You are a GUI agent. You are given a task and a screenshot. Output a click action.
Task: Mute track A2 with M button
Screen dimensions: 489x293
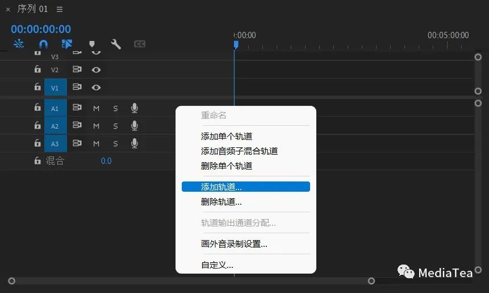point(96,126)
